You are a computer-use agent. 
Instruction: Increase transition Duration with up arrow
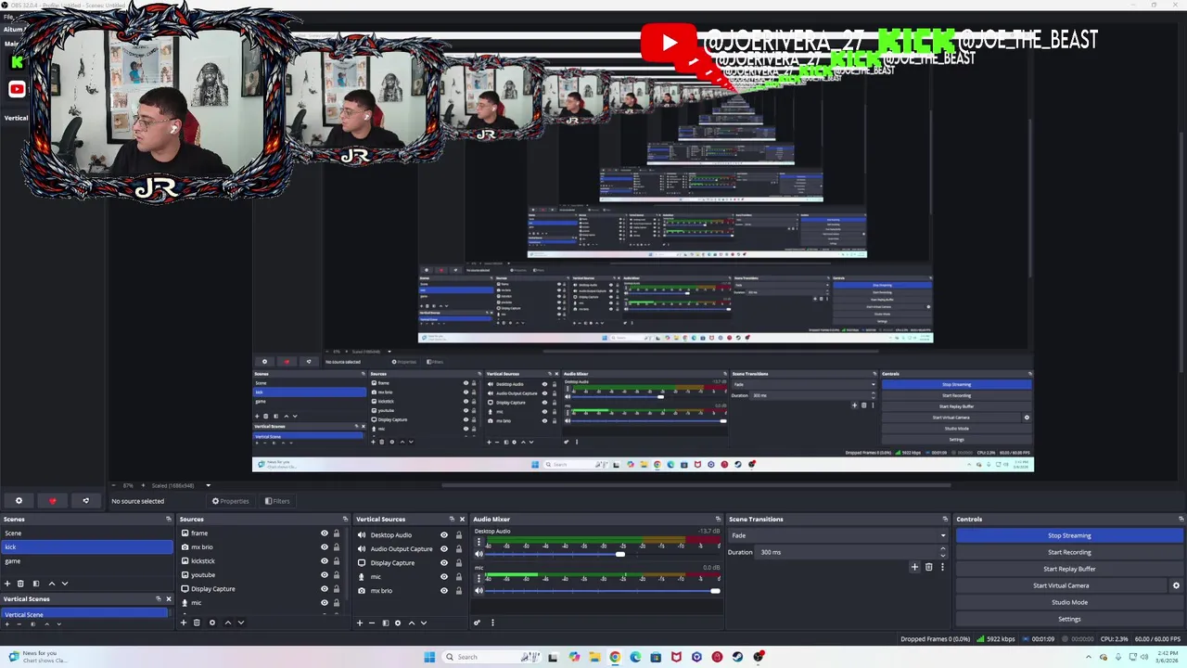pyautogui.click(x=943, y=548)
